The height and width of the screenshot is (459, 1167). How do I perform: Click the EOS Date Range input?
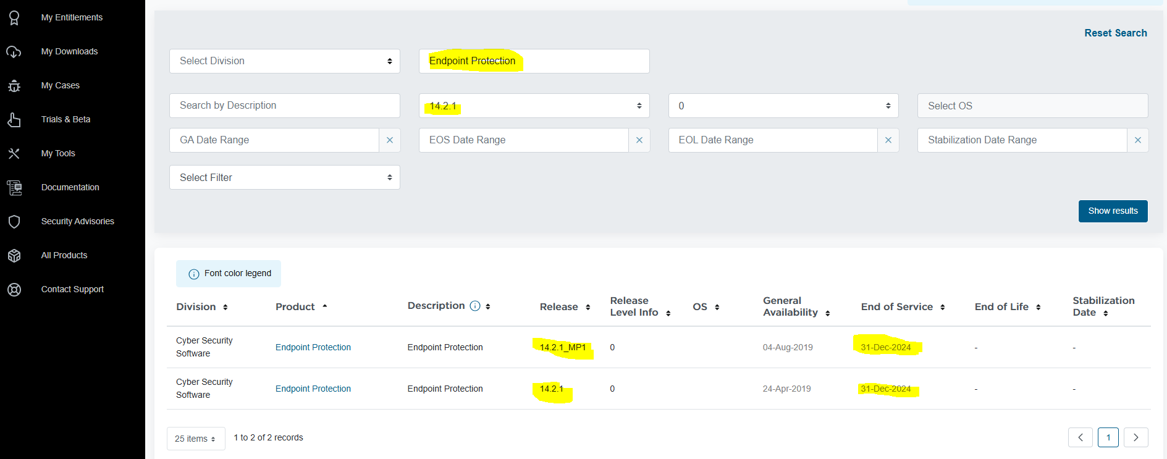click(x=524, y=140)
